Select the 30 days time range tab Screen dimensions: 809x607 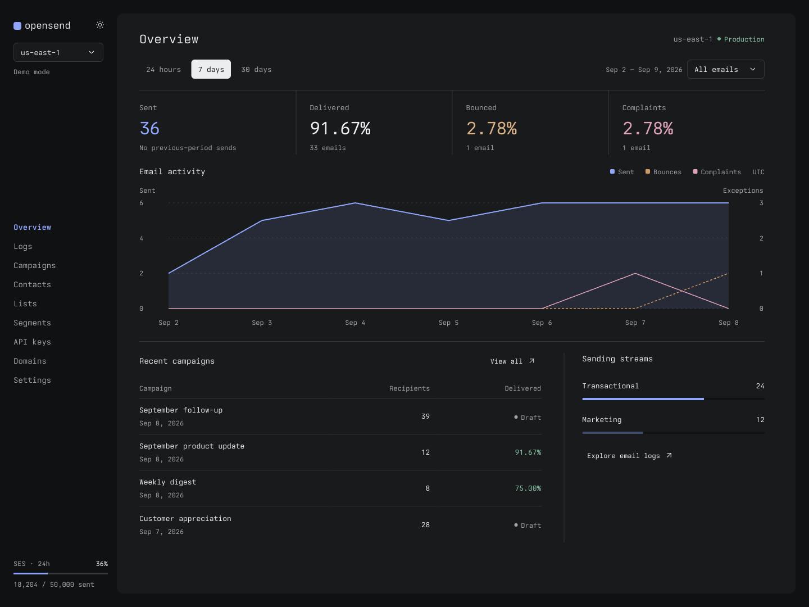pos(256,69)
